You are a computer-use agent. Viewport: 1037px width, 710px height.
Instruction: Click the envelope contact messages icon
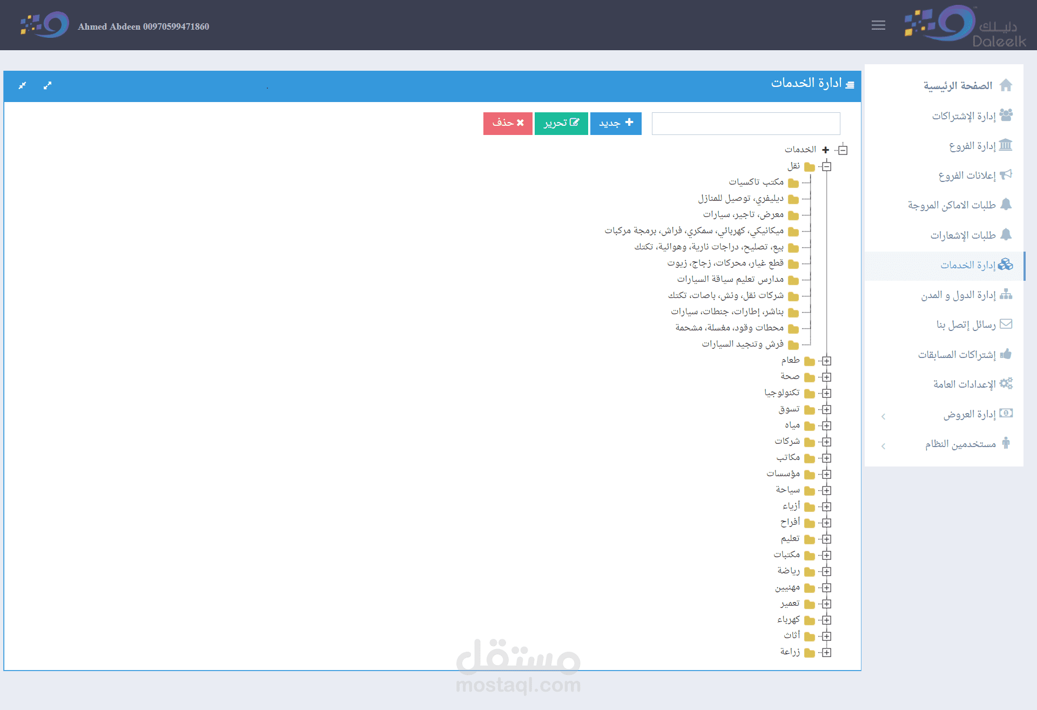pyautogui.click(x=1006, y=324)
